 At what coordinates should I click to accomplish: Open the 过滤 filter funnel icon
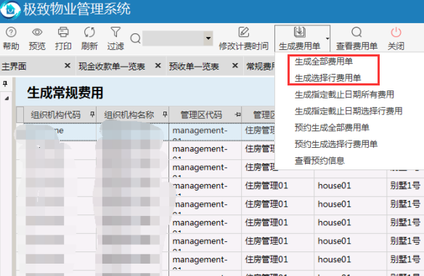click(x=115, y=32)
